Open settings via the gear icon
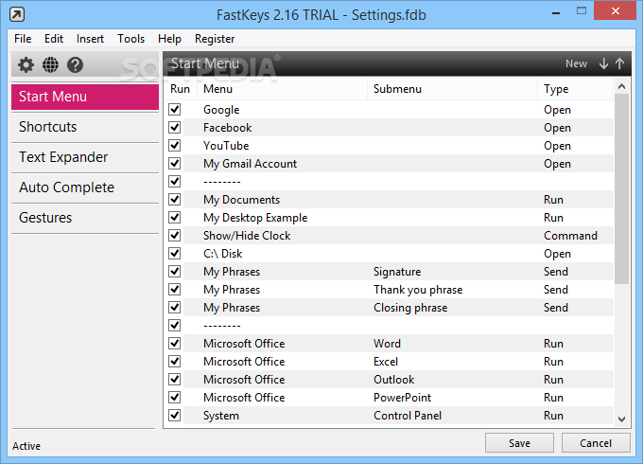643x464 pixels. (x=26, y=64)
